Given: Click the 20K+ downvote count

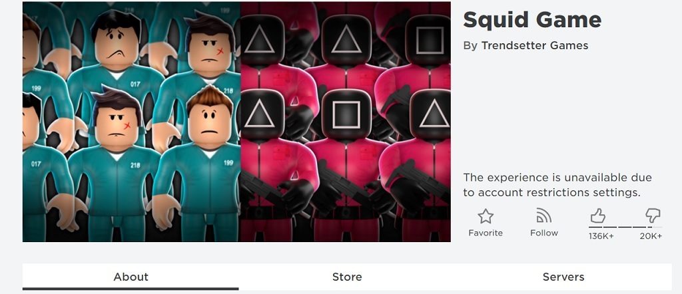Looking at the screenshot, I should [651, 236].
